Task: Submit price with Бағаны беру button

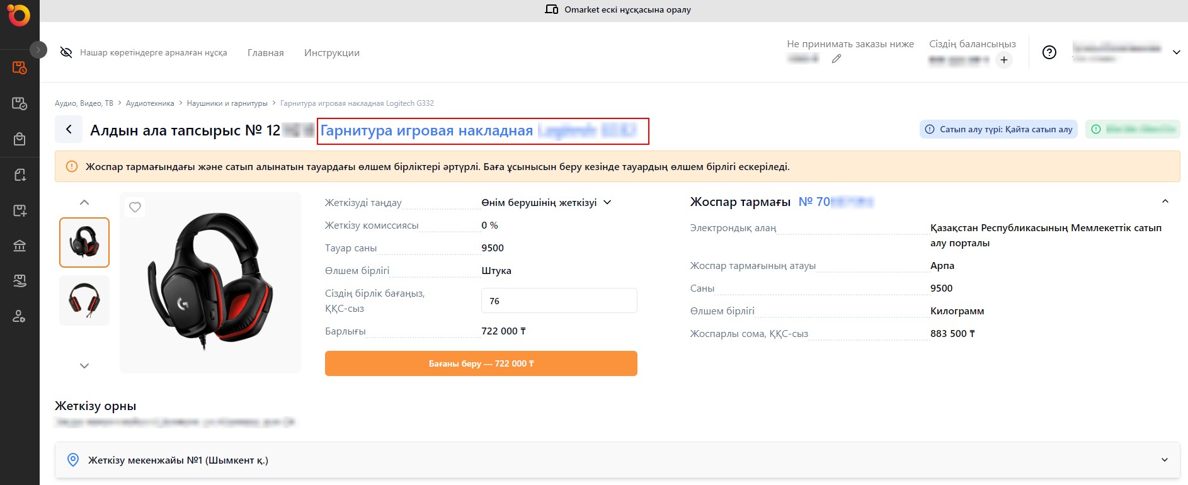Action: point(481,363)
